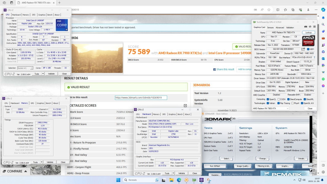Image resolution: width=327 pixels, height=184 pixels.
Task: Toggle the CUDA checkbox in GPU-Z
Action: [279, 99]
